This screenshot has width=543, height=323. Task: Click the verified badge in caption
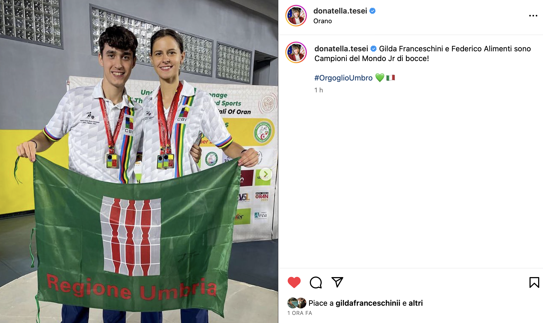[374, 49]
